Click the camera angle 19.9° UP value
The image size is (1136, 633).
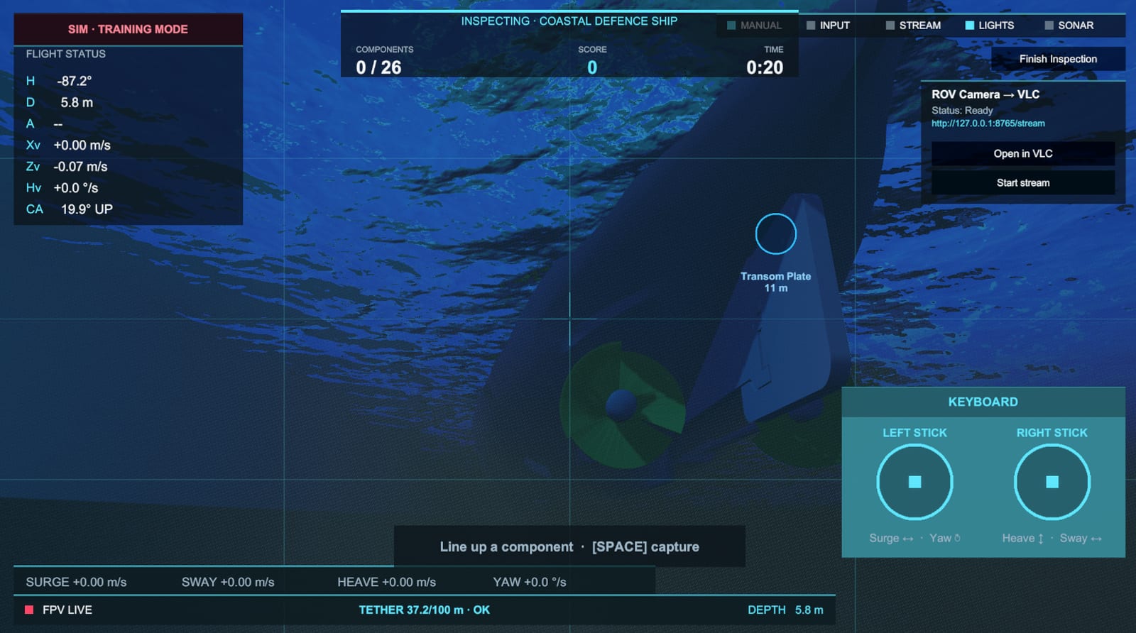[87, 209]
